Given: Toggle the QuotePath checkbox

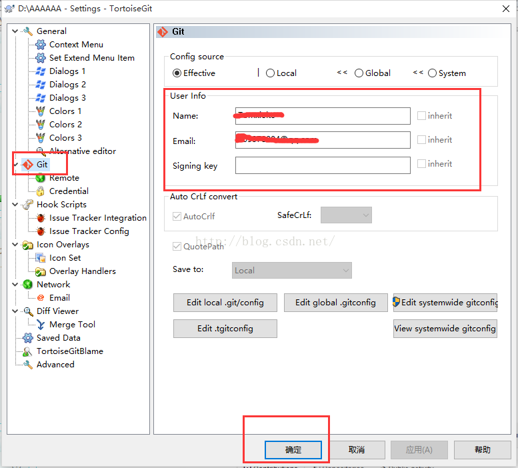Looking at the screenshot, I should coord(177,247).
